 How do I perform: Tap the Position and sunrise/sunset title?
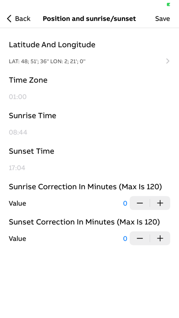point(89,19)
